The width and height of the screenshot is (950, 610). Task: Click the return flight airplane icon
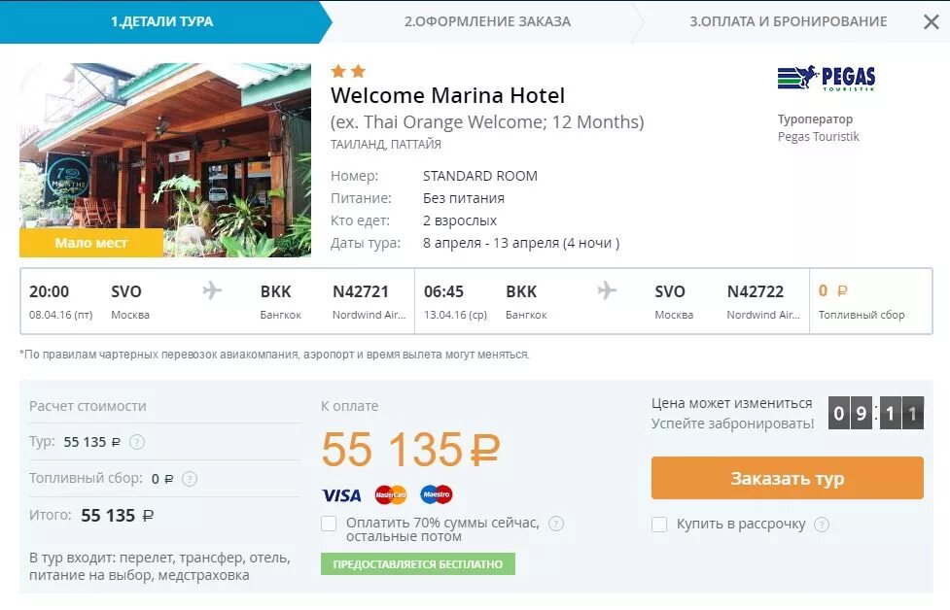607,290
